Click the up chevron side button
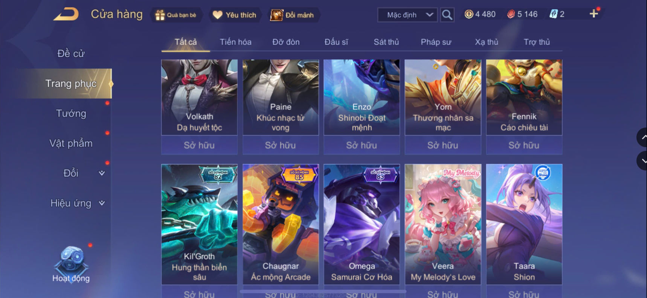 tap(642, 138)
